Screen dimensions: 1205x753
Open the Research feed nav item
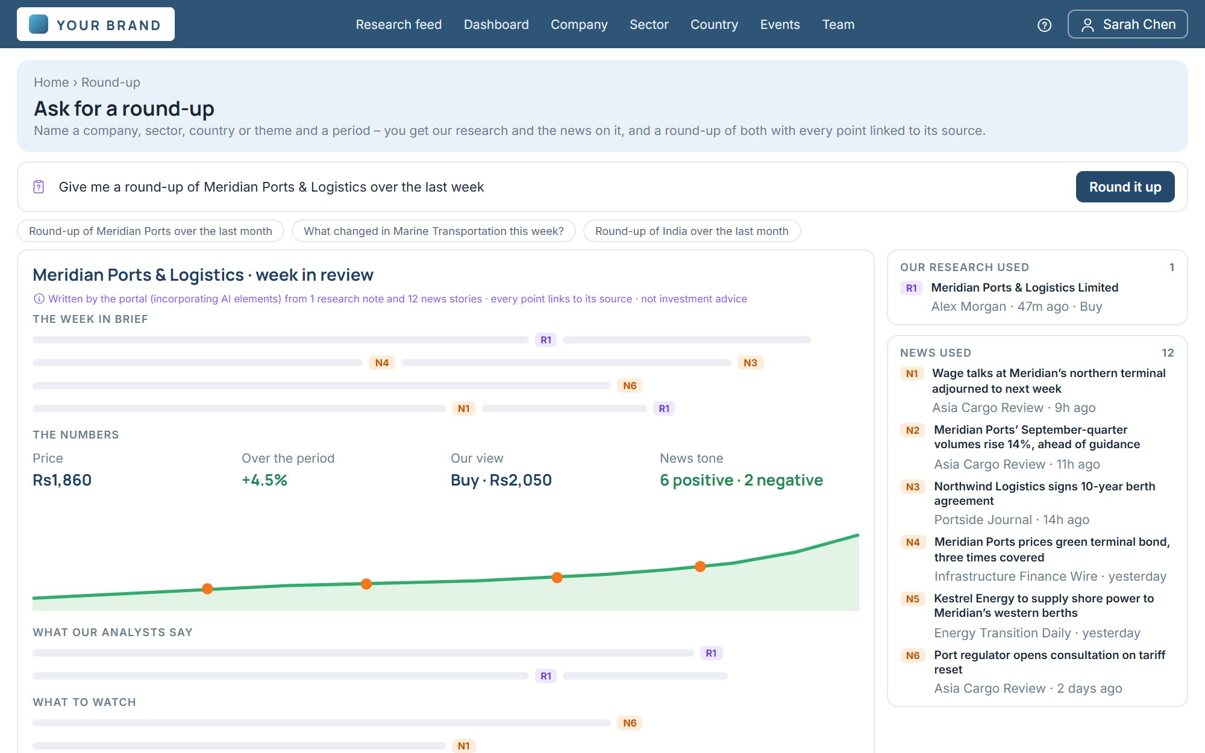coord(398,25)
